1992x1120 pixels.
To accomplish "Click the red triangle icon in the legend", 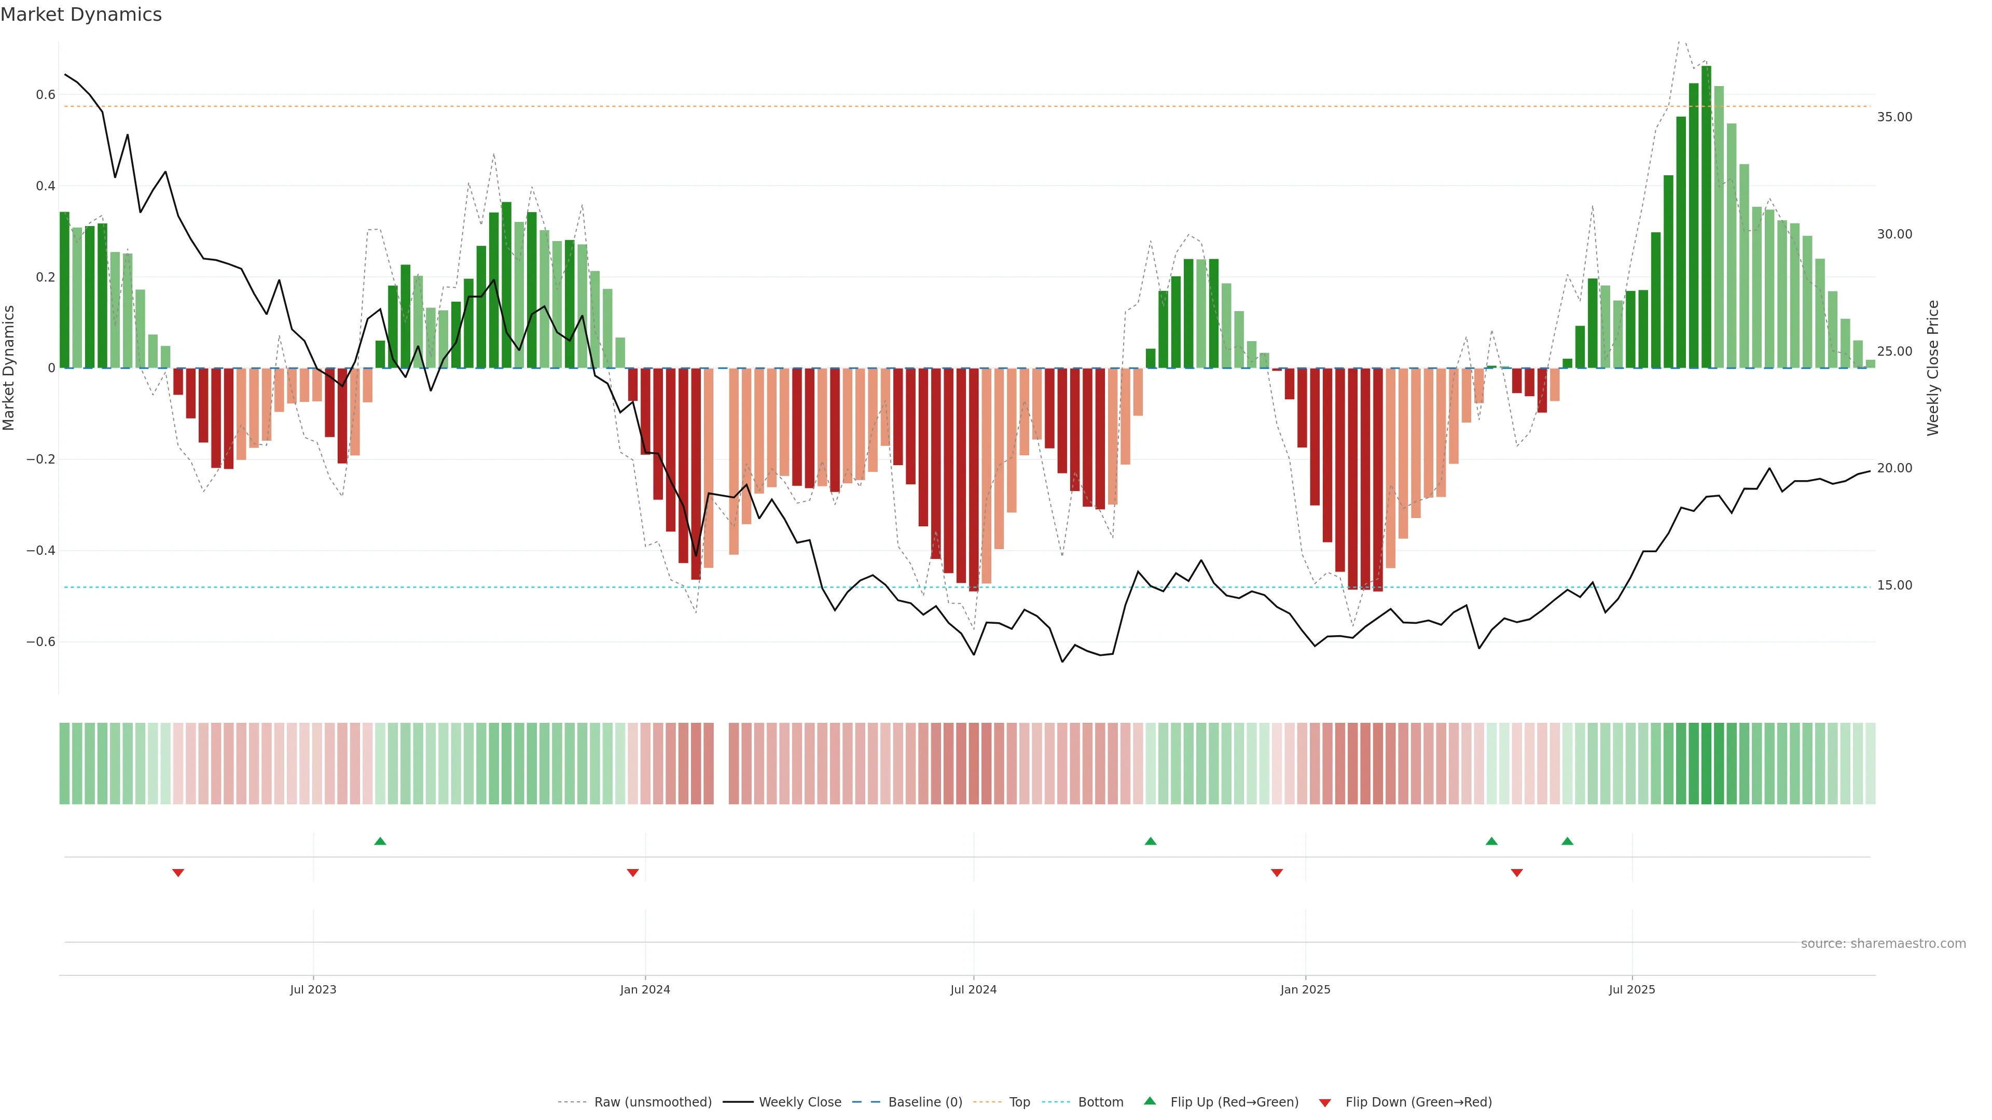I will coord(1325,1103).
